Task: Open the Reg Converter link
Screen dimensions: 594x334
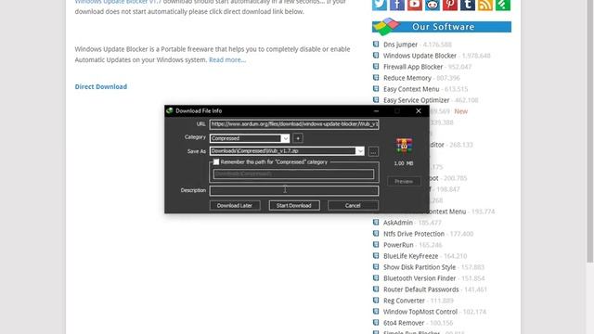Action: (404, 301)
